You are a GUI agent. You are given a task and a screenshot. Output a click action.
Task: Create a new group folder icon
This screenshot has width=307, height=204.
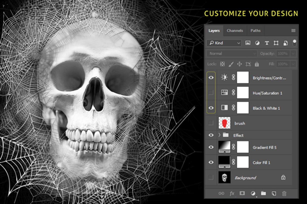pos(264,193)
